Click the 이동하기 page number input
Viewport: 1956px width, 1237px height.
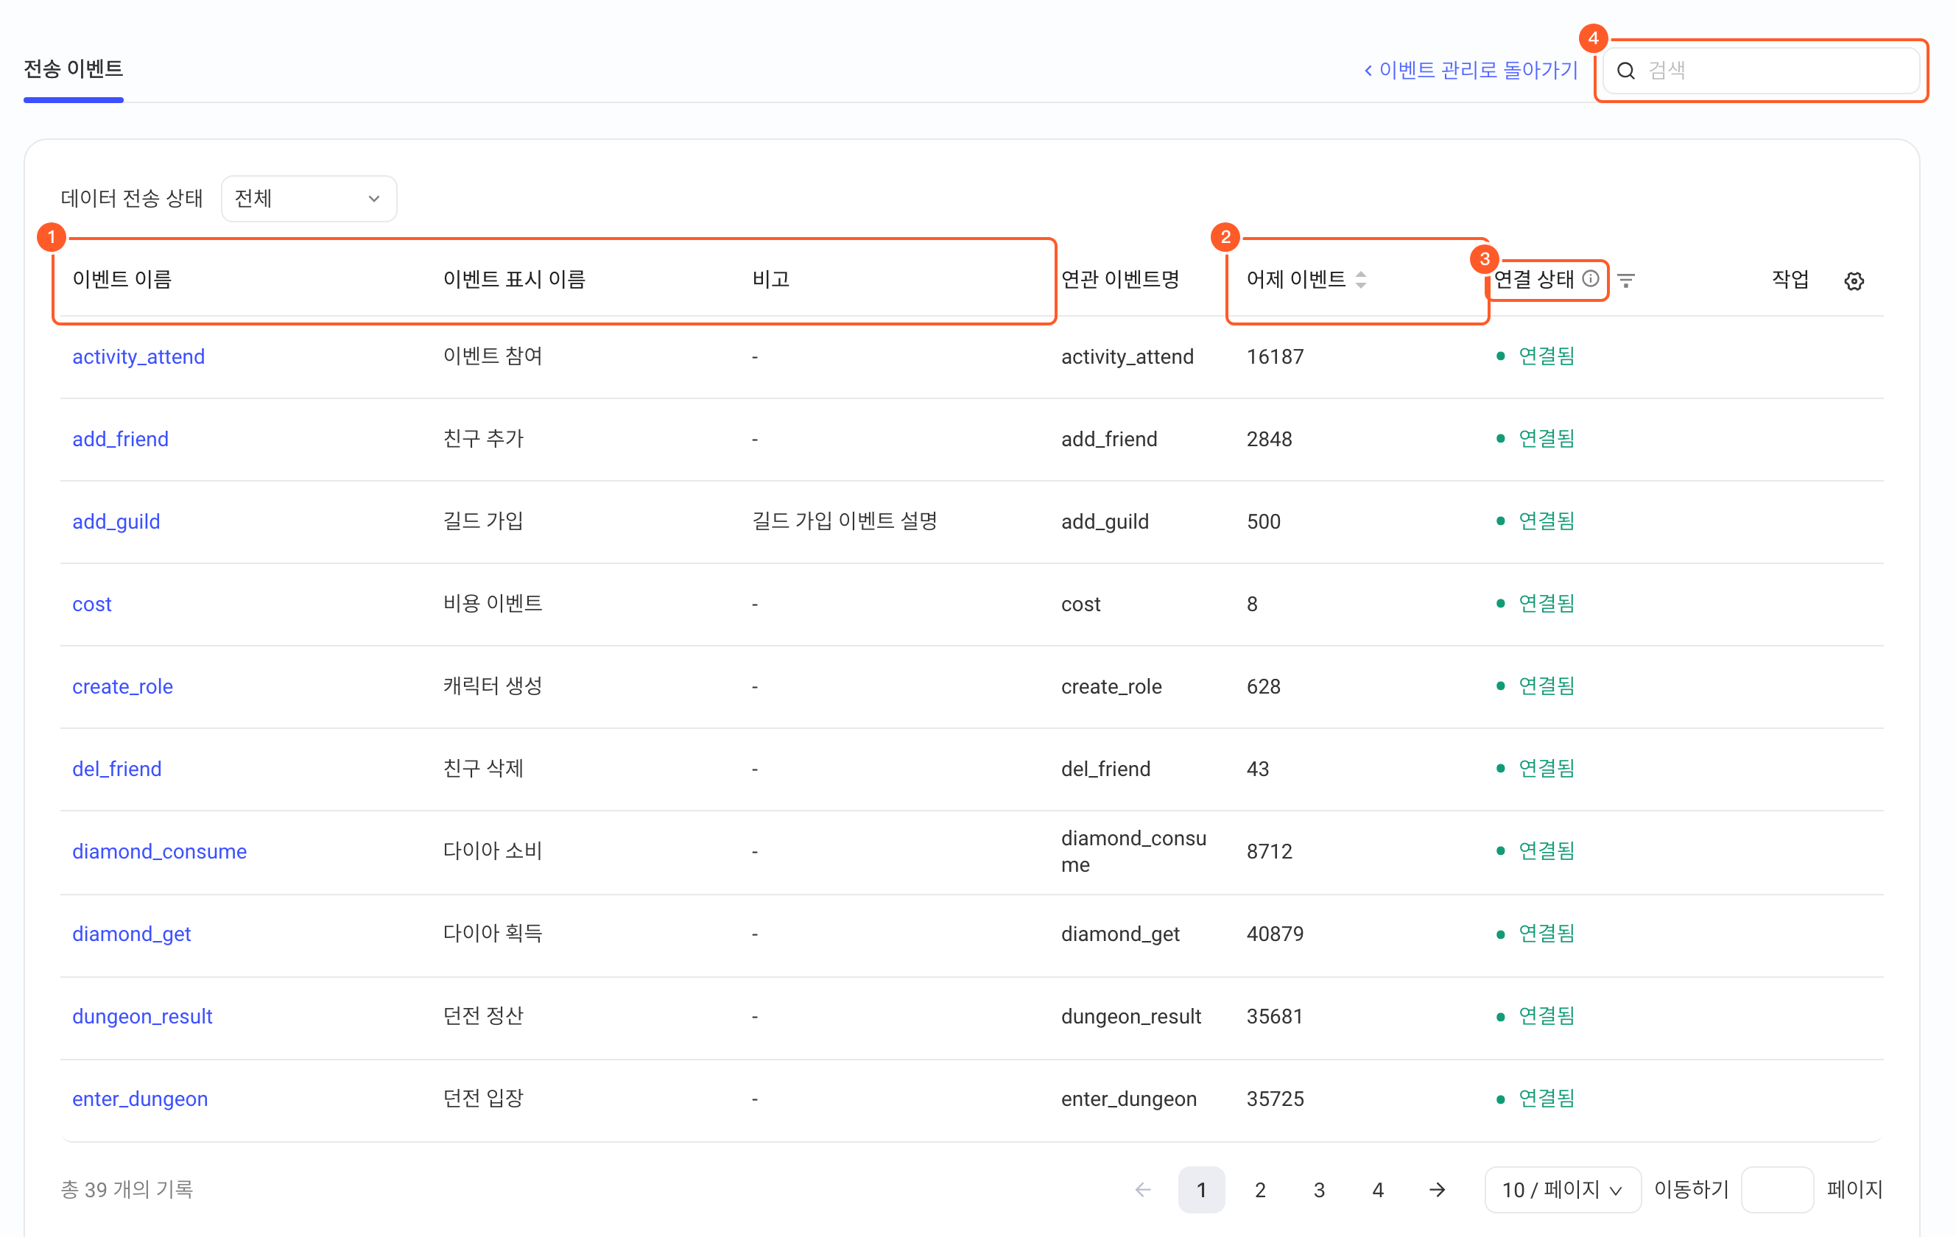click(1776, 1190)
